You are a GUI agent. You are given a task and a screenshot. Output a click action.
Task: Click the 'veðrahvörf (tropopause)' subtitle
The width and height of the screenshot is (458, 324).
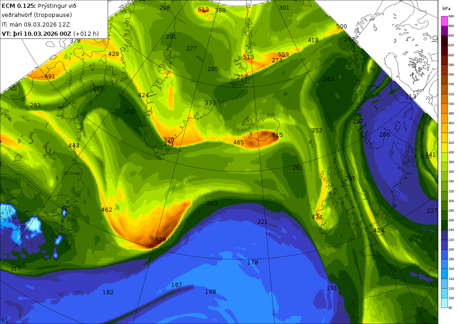point(37,15)
